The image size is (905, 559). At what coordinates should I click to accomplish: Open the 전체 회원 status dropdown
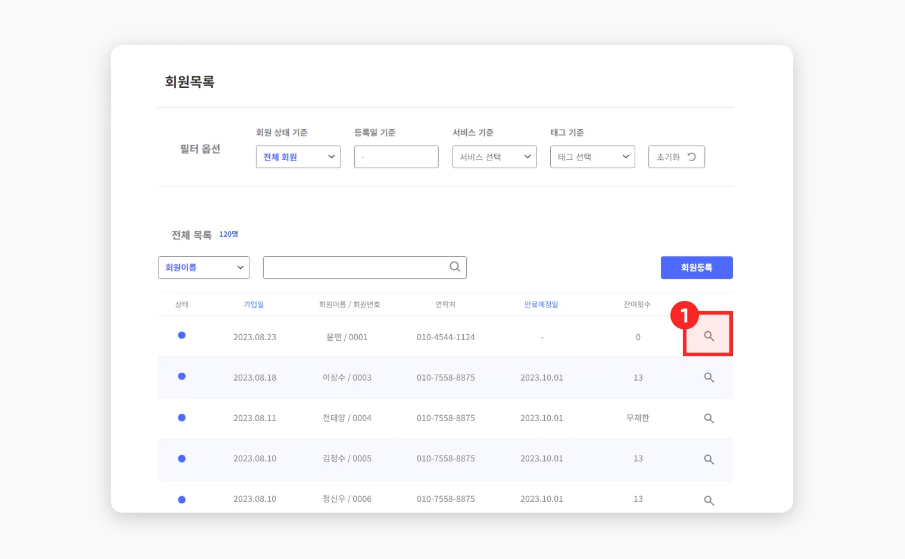(298, 157)
